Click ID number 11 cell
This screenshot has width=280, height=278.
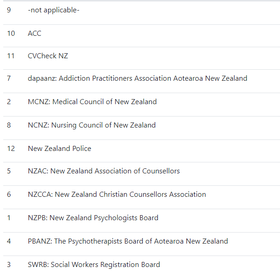11,56
